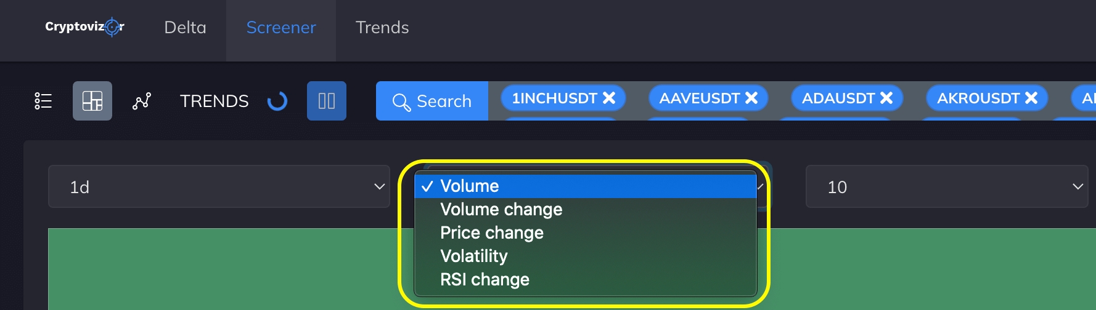
Task: Choose Price change from the list
Action: [x=492, y=232]
